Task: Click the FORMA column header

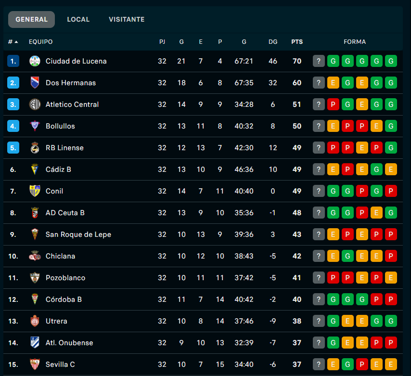Action: click(x=355, y=42)
